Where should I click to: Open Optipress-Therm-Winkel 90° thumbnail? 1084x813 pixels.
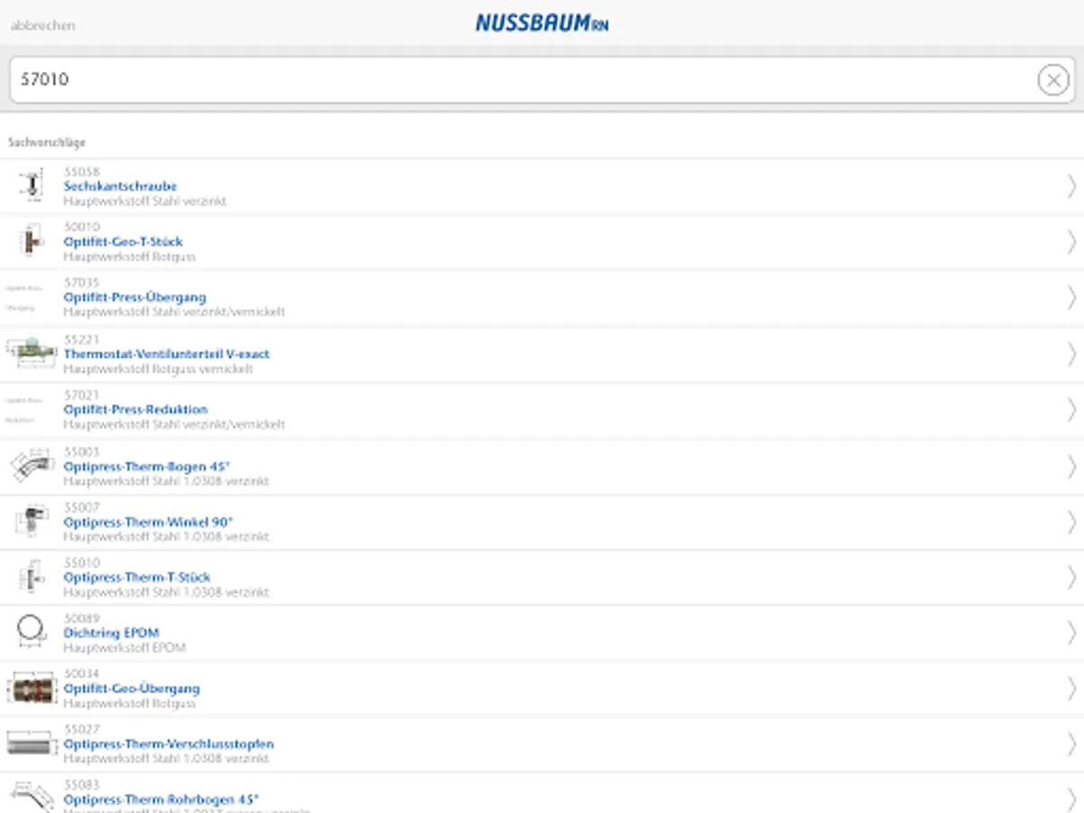[x=31, y=521]
